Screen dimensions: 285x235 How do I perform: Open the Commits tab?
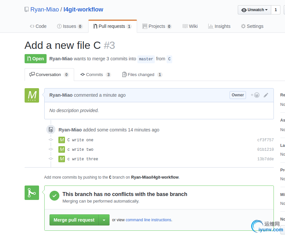coord(95,75)
